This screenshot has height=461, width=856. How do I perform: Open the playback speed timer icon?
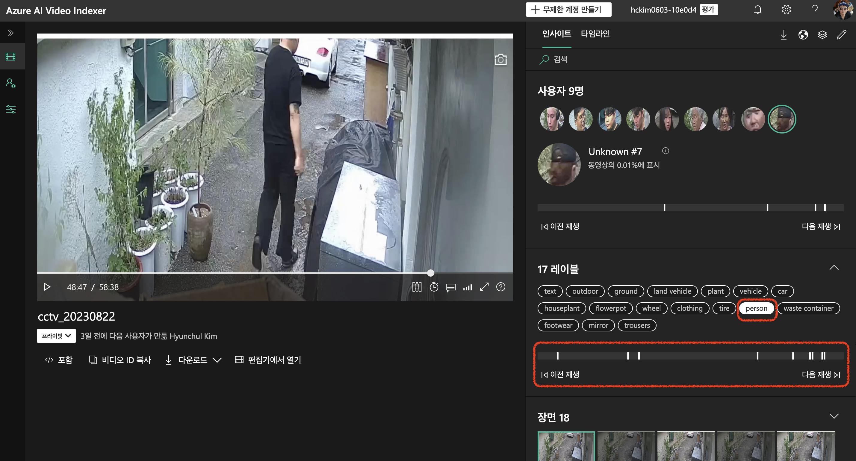click(x=434, y=287)
